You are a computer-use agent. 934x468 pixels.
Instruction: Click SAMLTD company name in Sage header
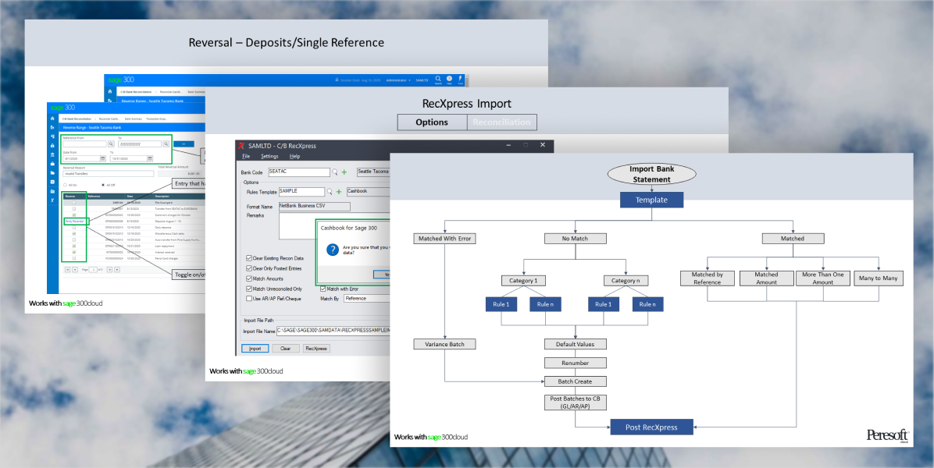(x=422, y=80)
